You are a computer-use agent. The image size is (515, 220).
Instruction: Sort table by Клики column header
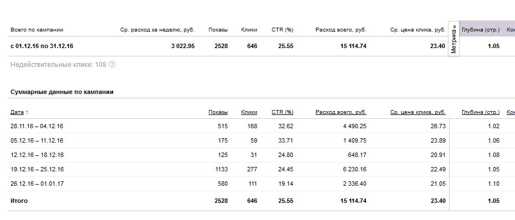pyautogui.click(x=249, y=112)
